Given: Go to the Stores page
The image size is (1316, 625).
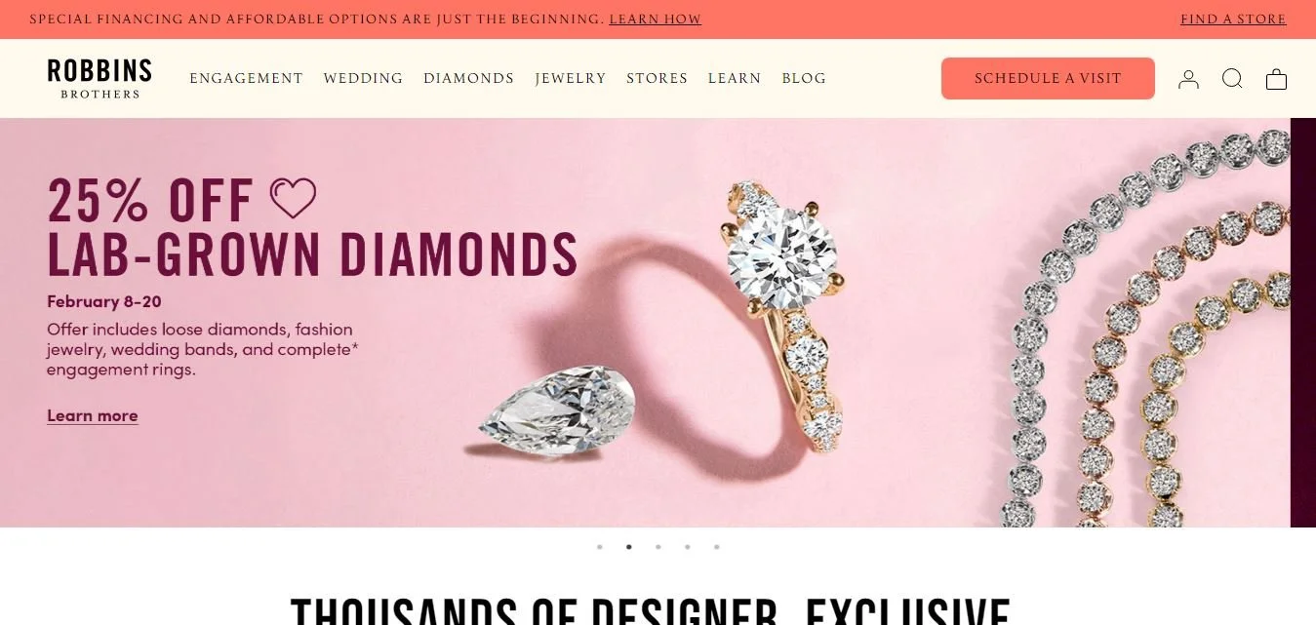Looking at the screenshot, I should click(x=657, y=79).
